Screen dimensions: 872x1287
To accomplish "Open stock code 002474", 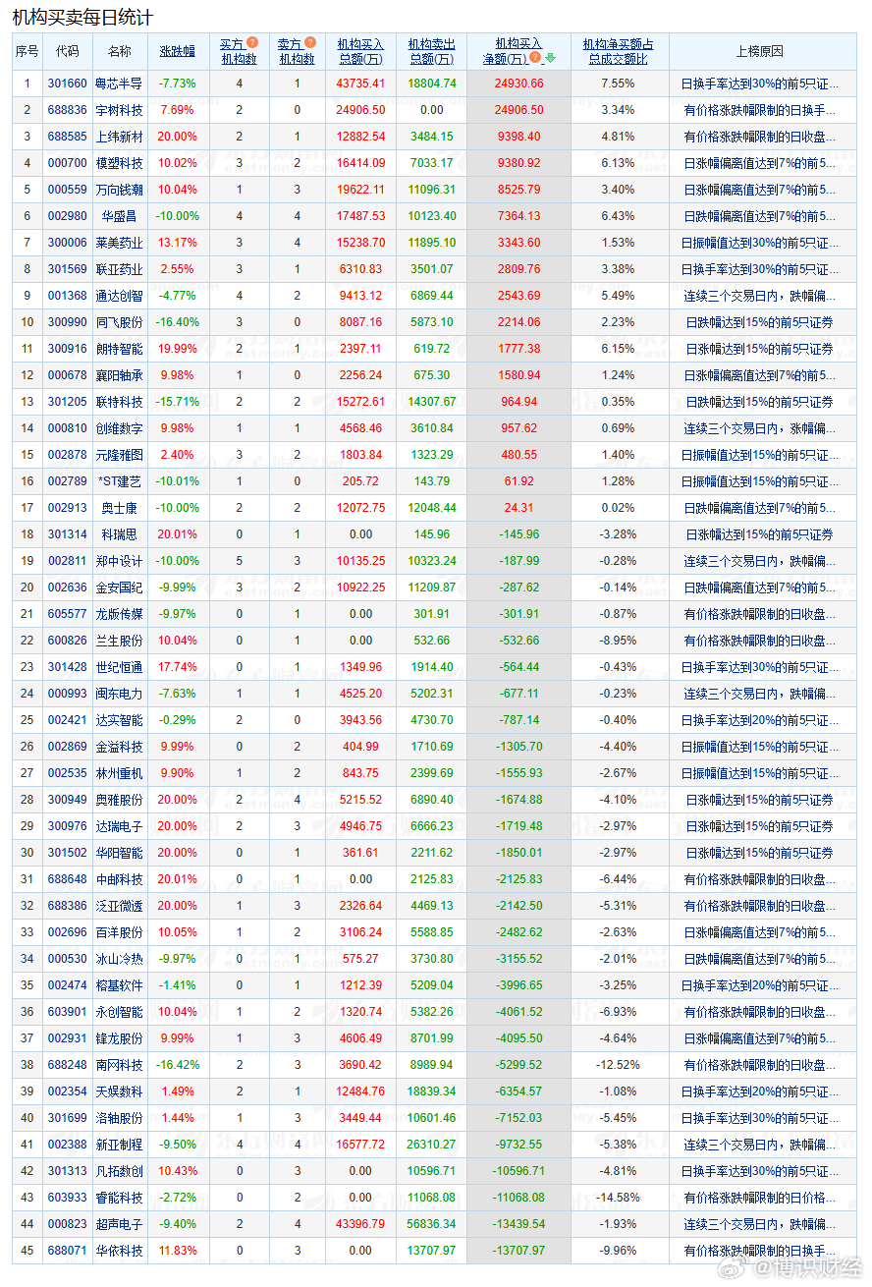I will click(68, 985).
